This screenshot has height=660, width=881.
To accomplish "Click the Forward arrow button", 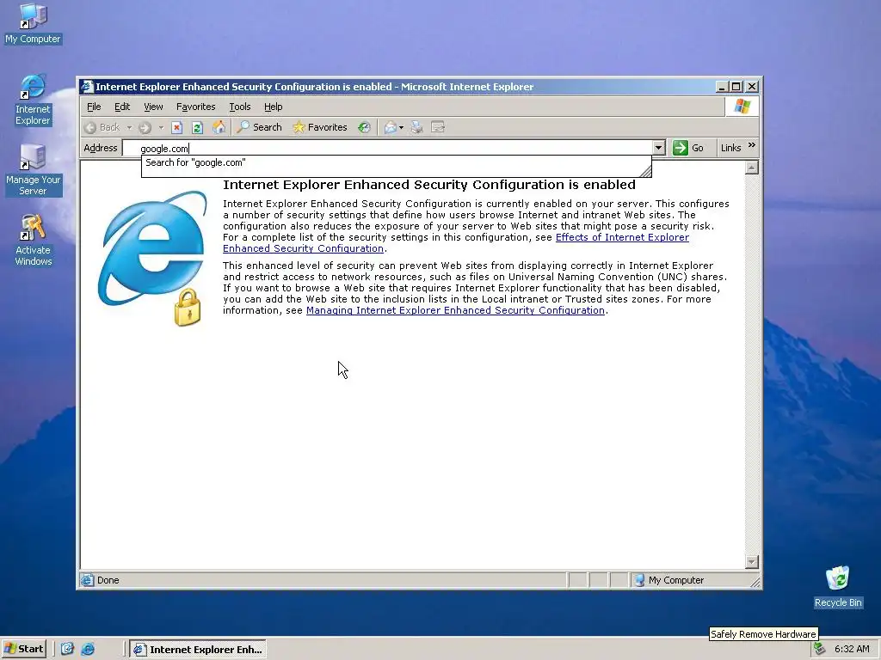I will coord(145,127).
